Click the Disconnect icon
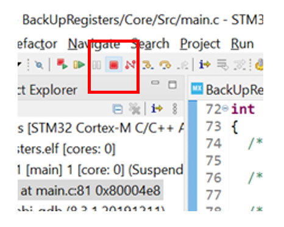284x227 pixels. coord(130,65)
